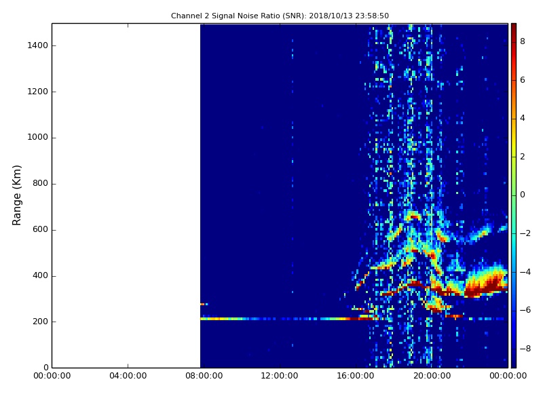Click the 600 range tick label
Viewport: 543px width, 407px height.
coord(40,229)
